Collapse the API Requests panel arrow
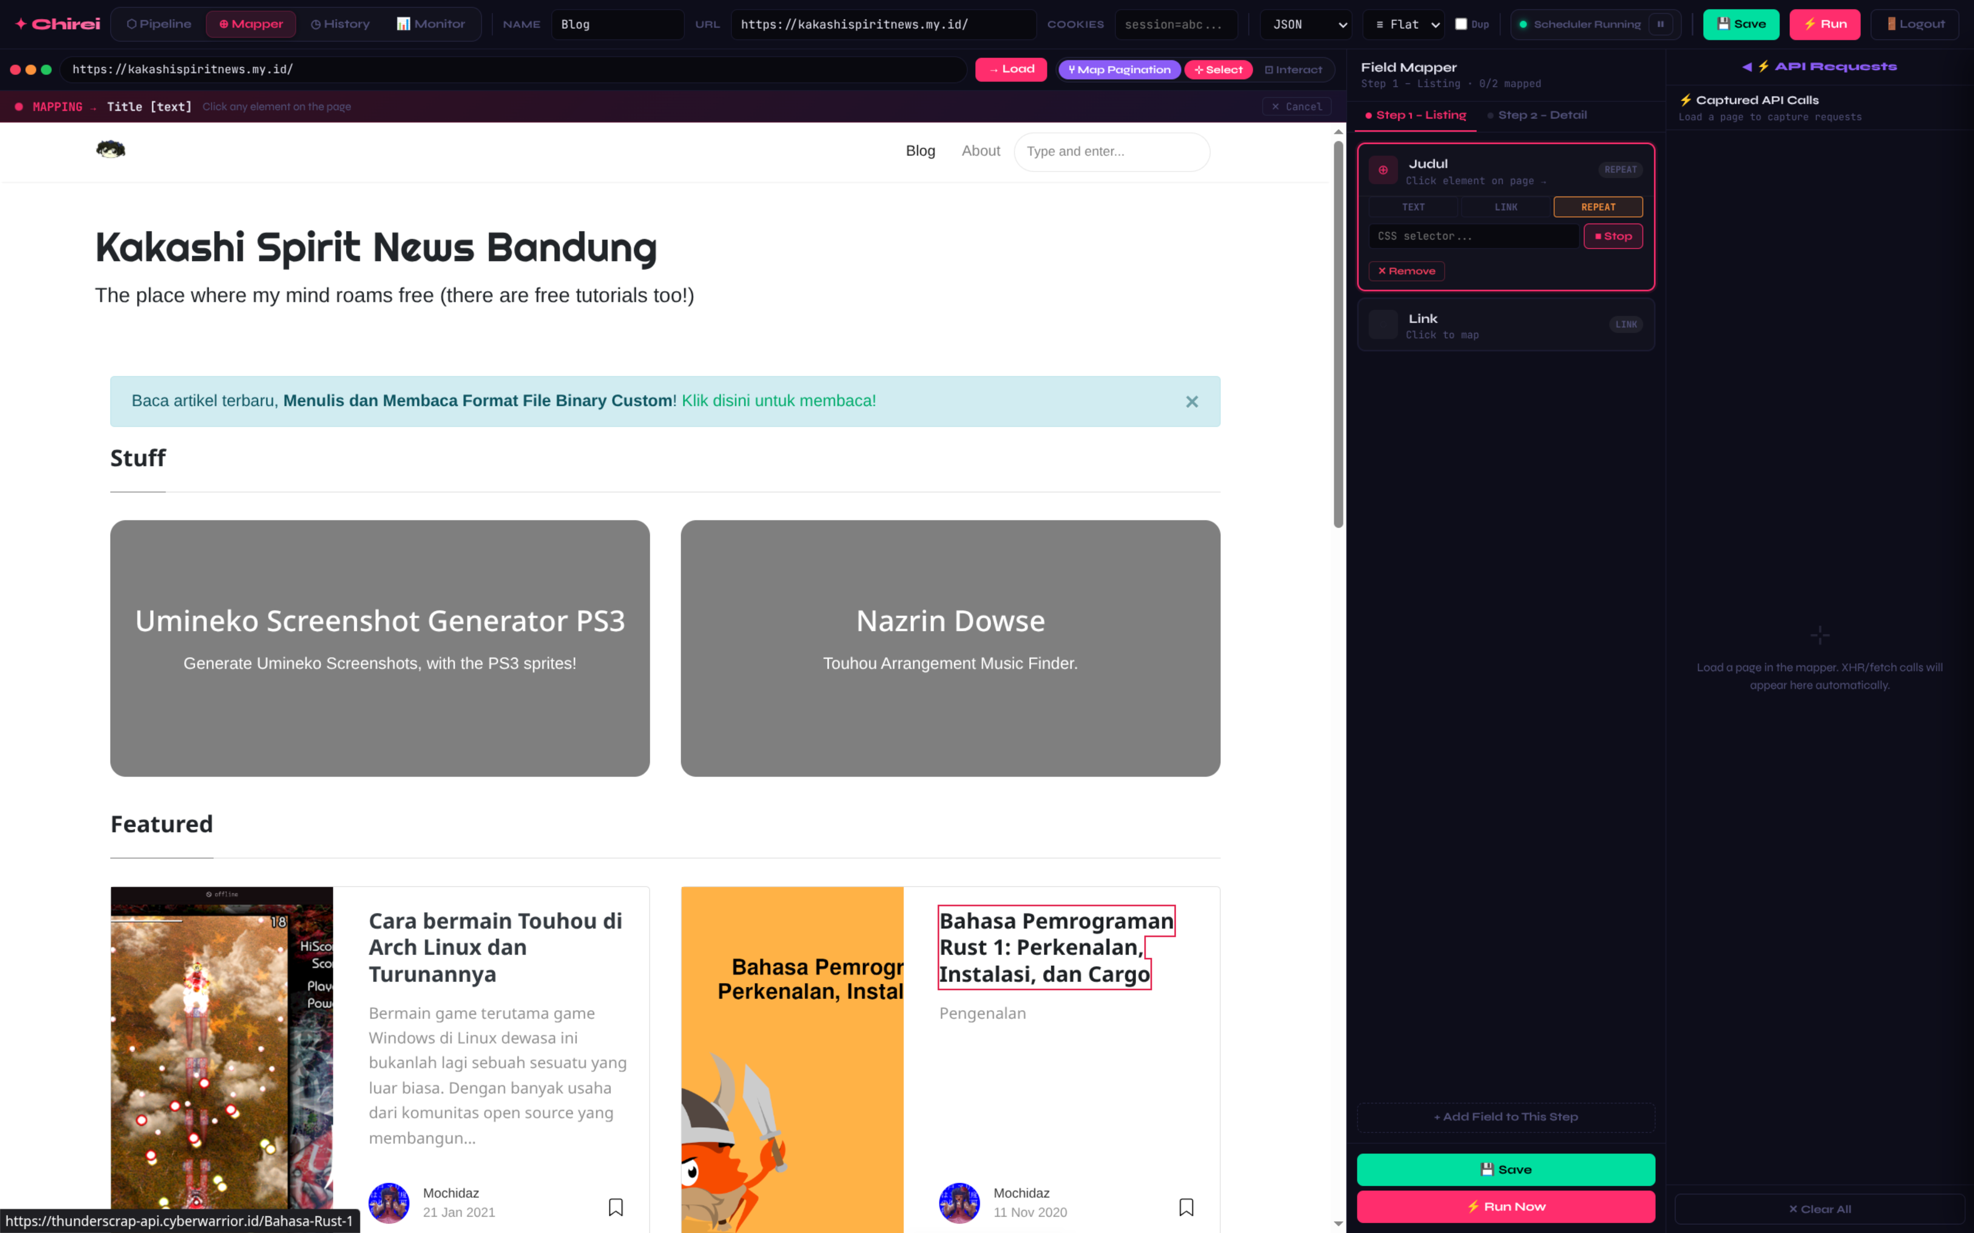This screenshot has width=1974, height=1233. click(x=1746, y=67)
